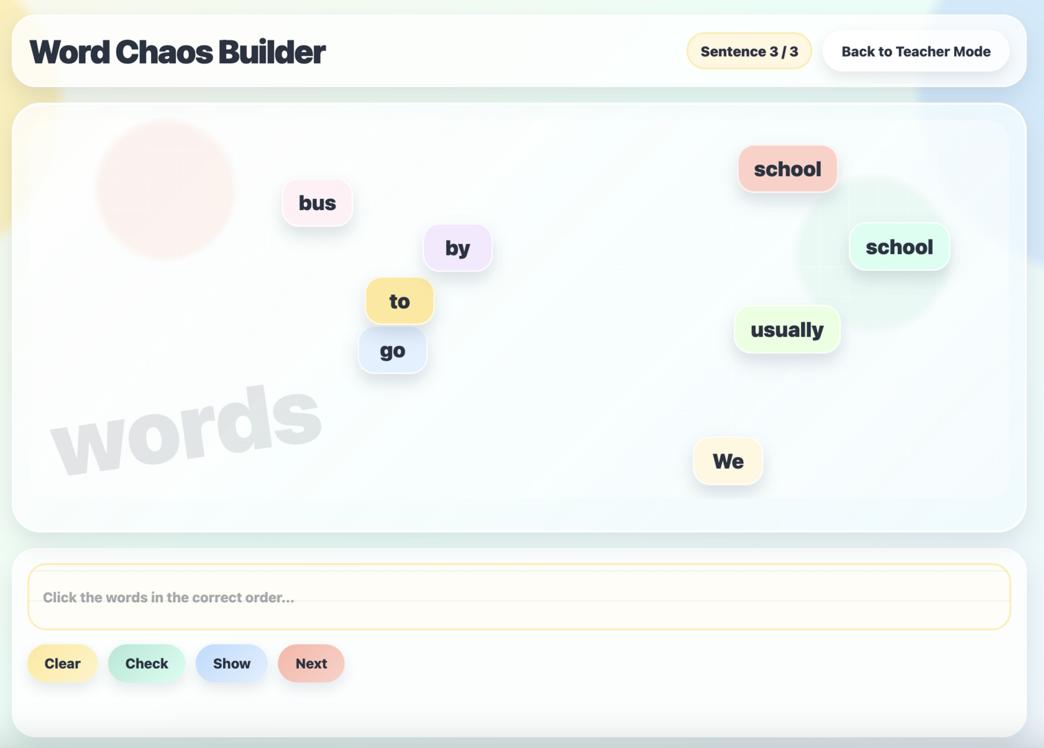The height and width of the screenshot is (748, 1044).
Task: Go to the Next sentence
Action: (x=311, y=664)
